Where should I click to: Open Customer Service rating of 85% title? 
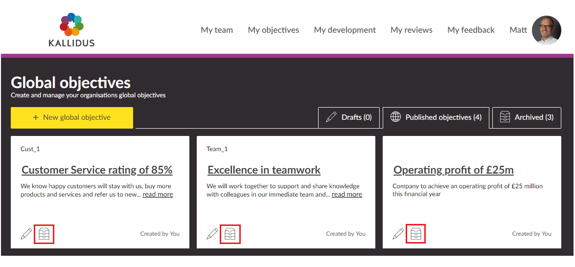pyautogui.click(x=97, y=170)
